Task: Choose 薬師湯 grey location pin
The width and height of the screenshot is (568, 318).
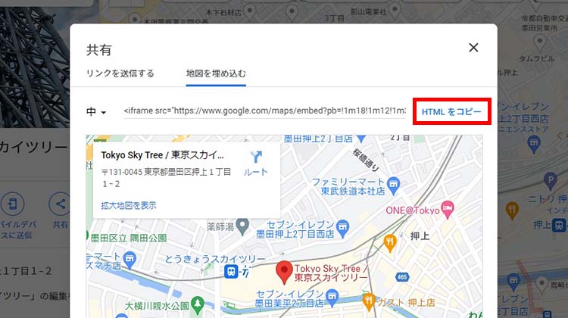Action: (x=242, y=226)
